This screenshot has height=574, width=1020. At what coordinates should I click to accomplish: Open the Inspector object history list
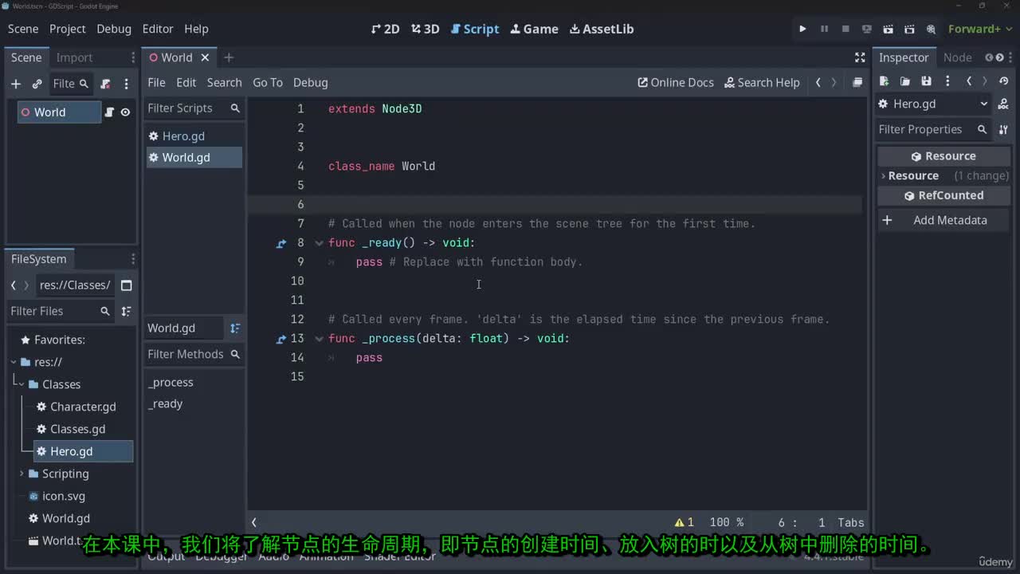click(x=1004, y=81)
